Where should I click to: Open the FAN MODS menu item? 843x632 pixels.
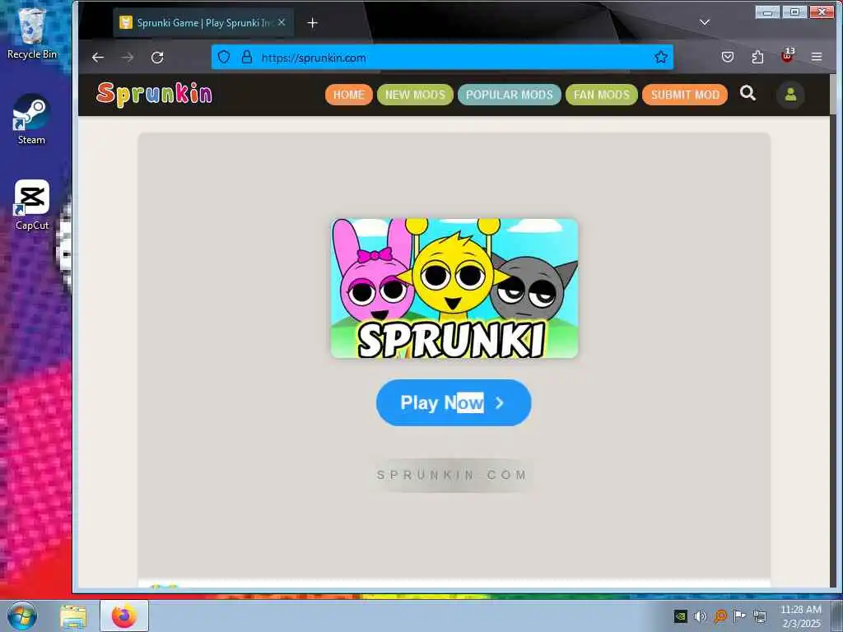point(602,95)
